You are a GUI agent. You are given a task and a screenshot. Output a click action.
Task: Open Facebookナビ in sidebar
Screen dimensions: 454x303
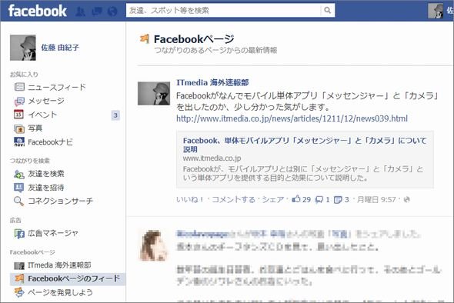point(50,142)
